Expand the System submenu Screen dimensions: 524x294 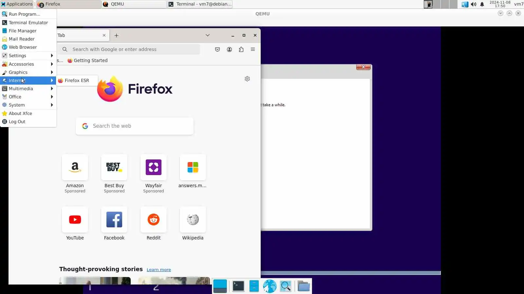pyautogui.click(x=28, y=105)
